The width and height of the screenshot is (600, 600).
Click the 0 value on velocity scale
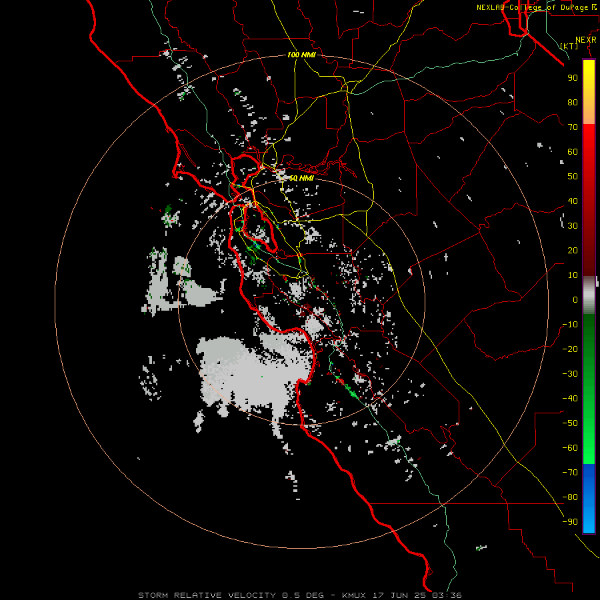tap(575, 299)
